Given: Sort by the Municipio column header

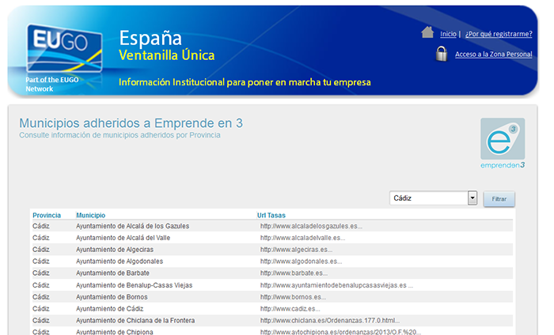Looking at the screenshot, I should coord(90,215).
